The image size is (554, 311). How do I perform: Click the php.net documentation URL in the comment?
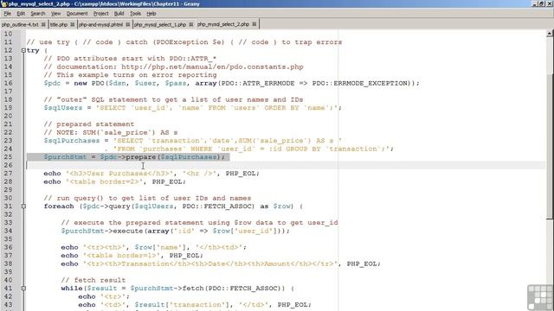click(x=212, y=67)
